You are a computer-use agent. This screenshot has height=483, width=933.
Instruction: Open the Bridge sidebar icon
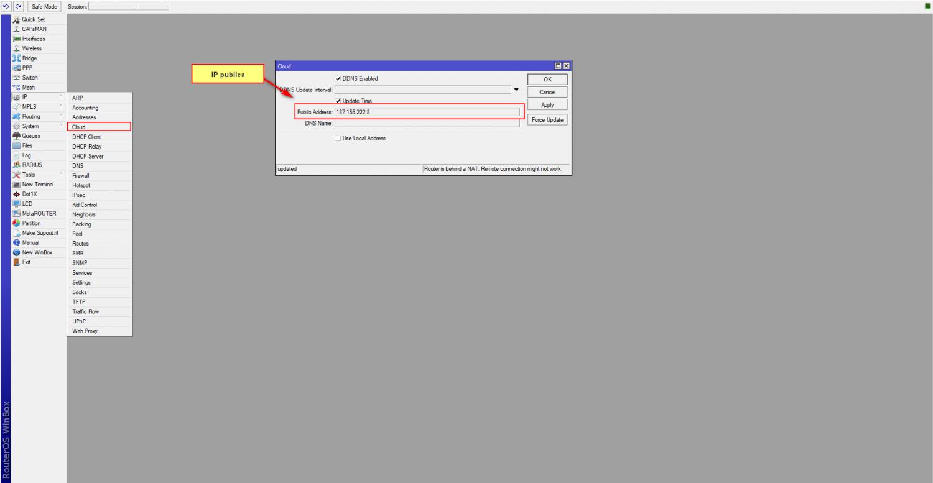coord(17,58)
